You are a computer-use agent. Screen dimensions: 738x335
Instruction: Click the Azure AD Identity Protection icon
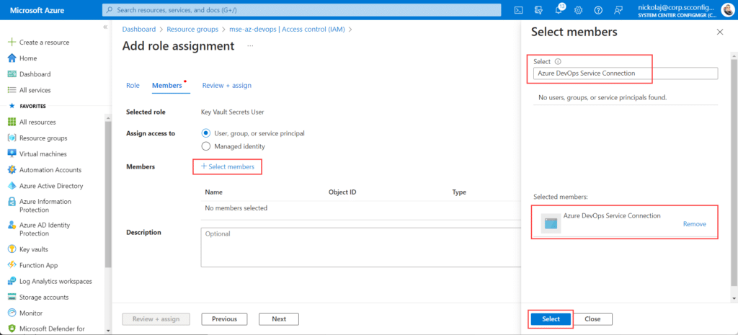[12, 225]
